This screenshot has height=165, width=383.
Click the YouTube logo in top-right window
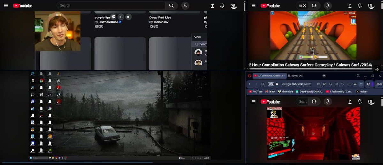pos(270,5)
